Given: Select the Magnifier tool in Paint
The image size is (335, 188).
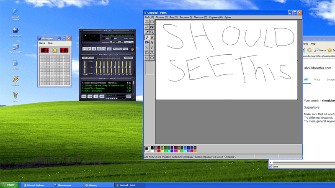Looking at the screenshot, I should click(152, 32).
